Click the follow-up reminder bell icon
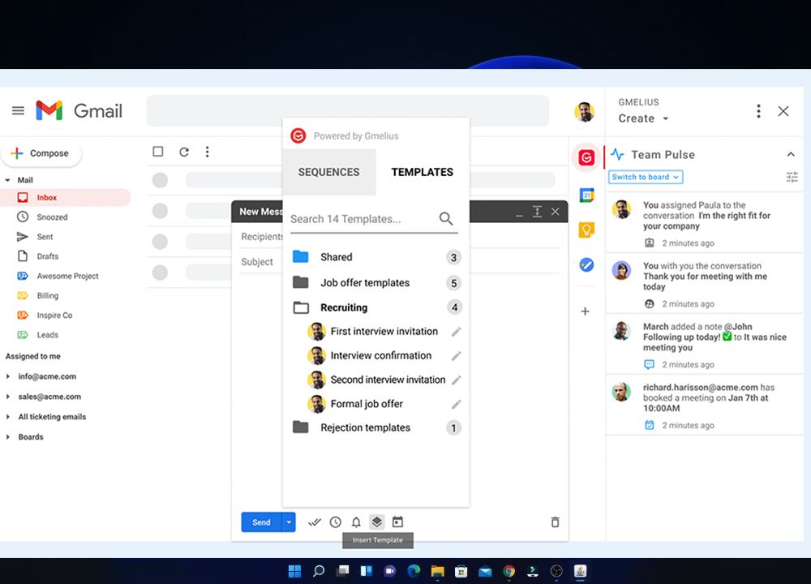Viewport: 811px width, 584px height. point(356,522)
